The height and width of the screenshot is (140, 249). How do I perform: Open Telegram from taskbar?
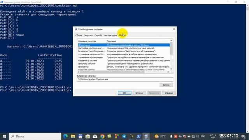click(124, 136)
